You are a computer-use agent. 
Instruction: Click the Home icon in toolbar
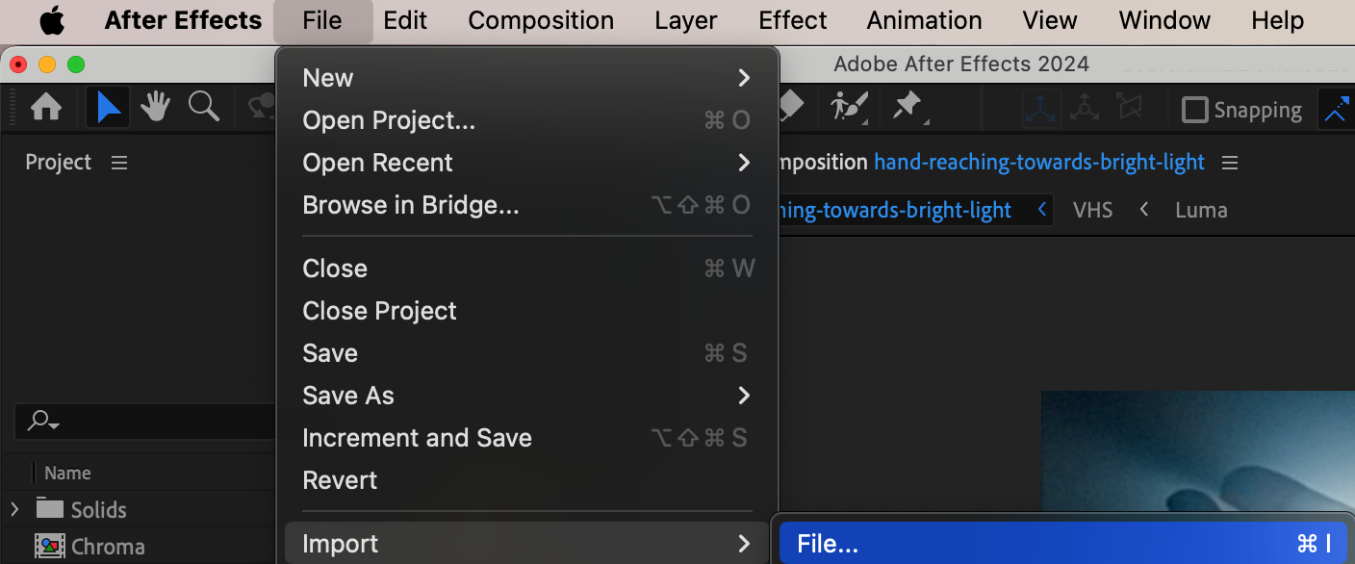(x=46, y=107)
